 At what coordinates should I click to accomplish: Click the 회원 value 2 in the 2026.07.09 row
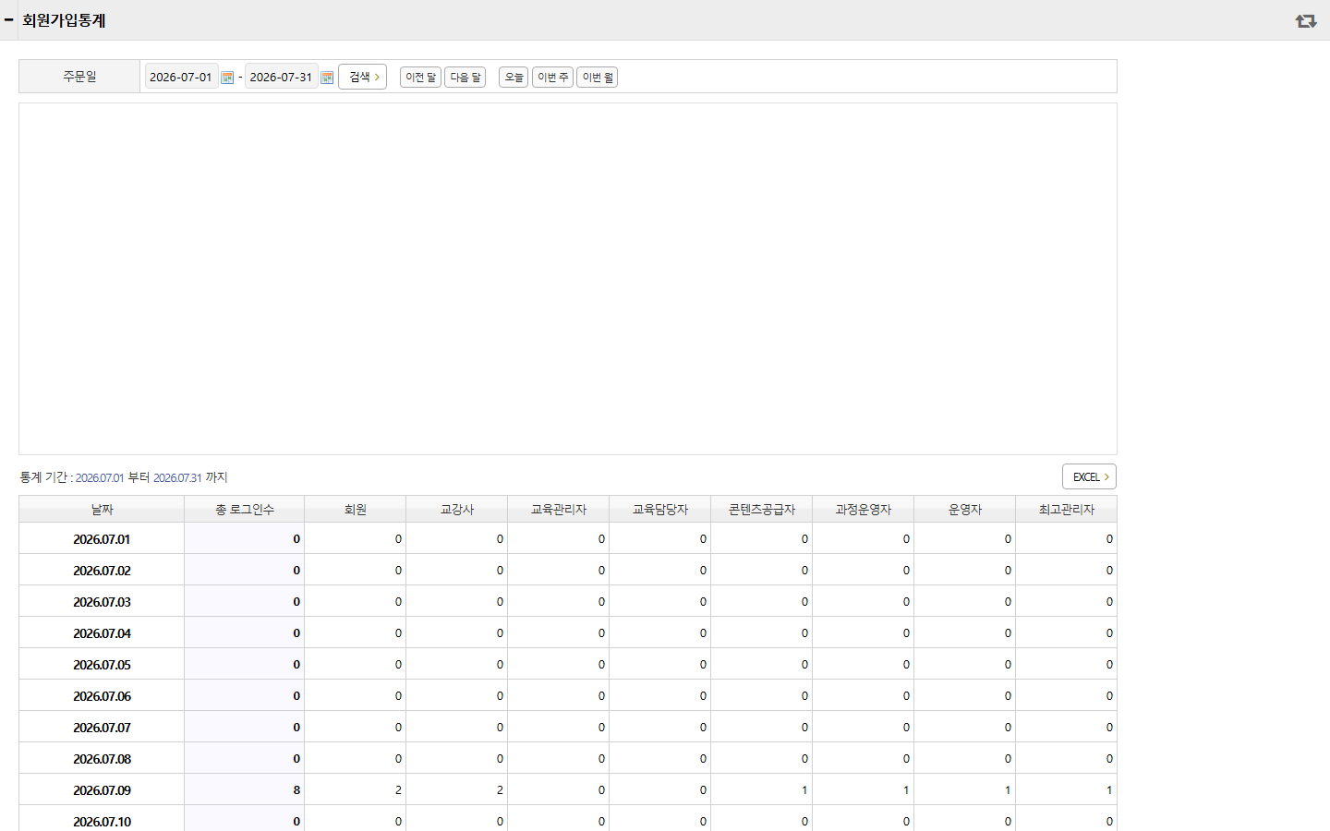[398, 790]
